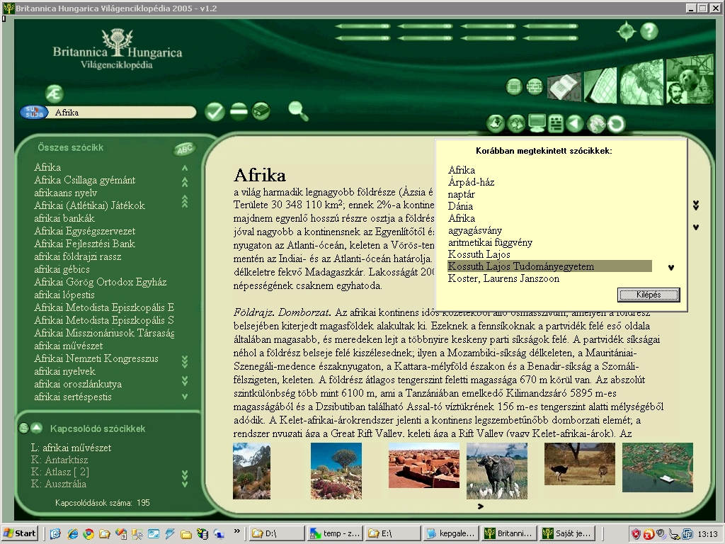The width and height of the screenshot is (725, 544).
Task: Open the Windows Start menu
Action: (x=19, y=533)
